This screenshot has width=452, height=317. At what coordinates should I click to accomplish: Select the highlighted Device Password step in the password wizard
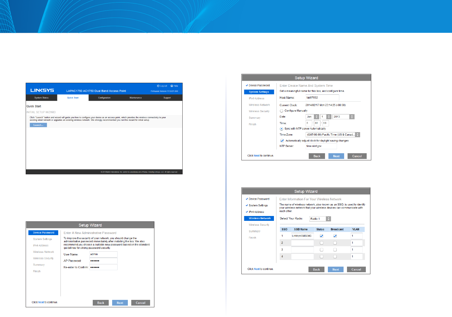(x=43, y=233)
